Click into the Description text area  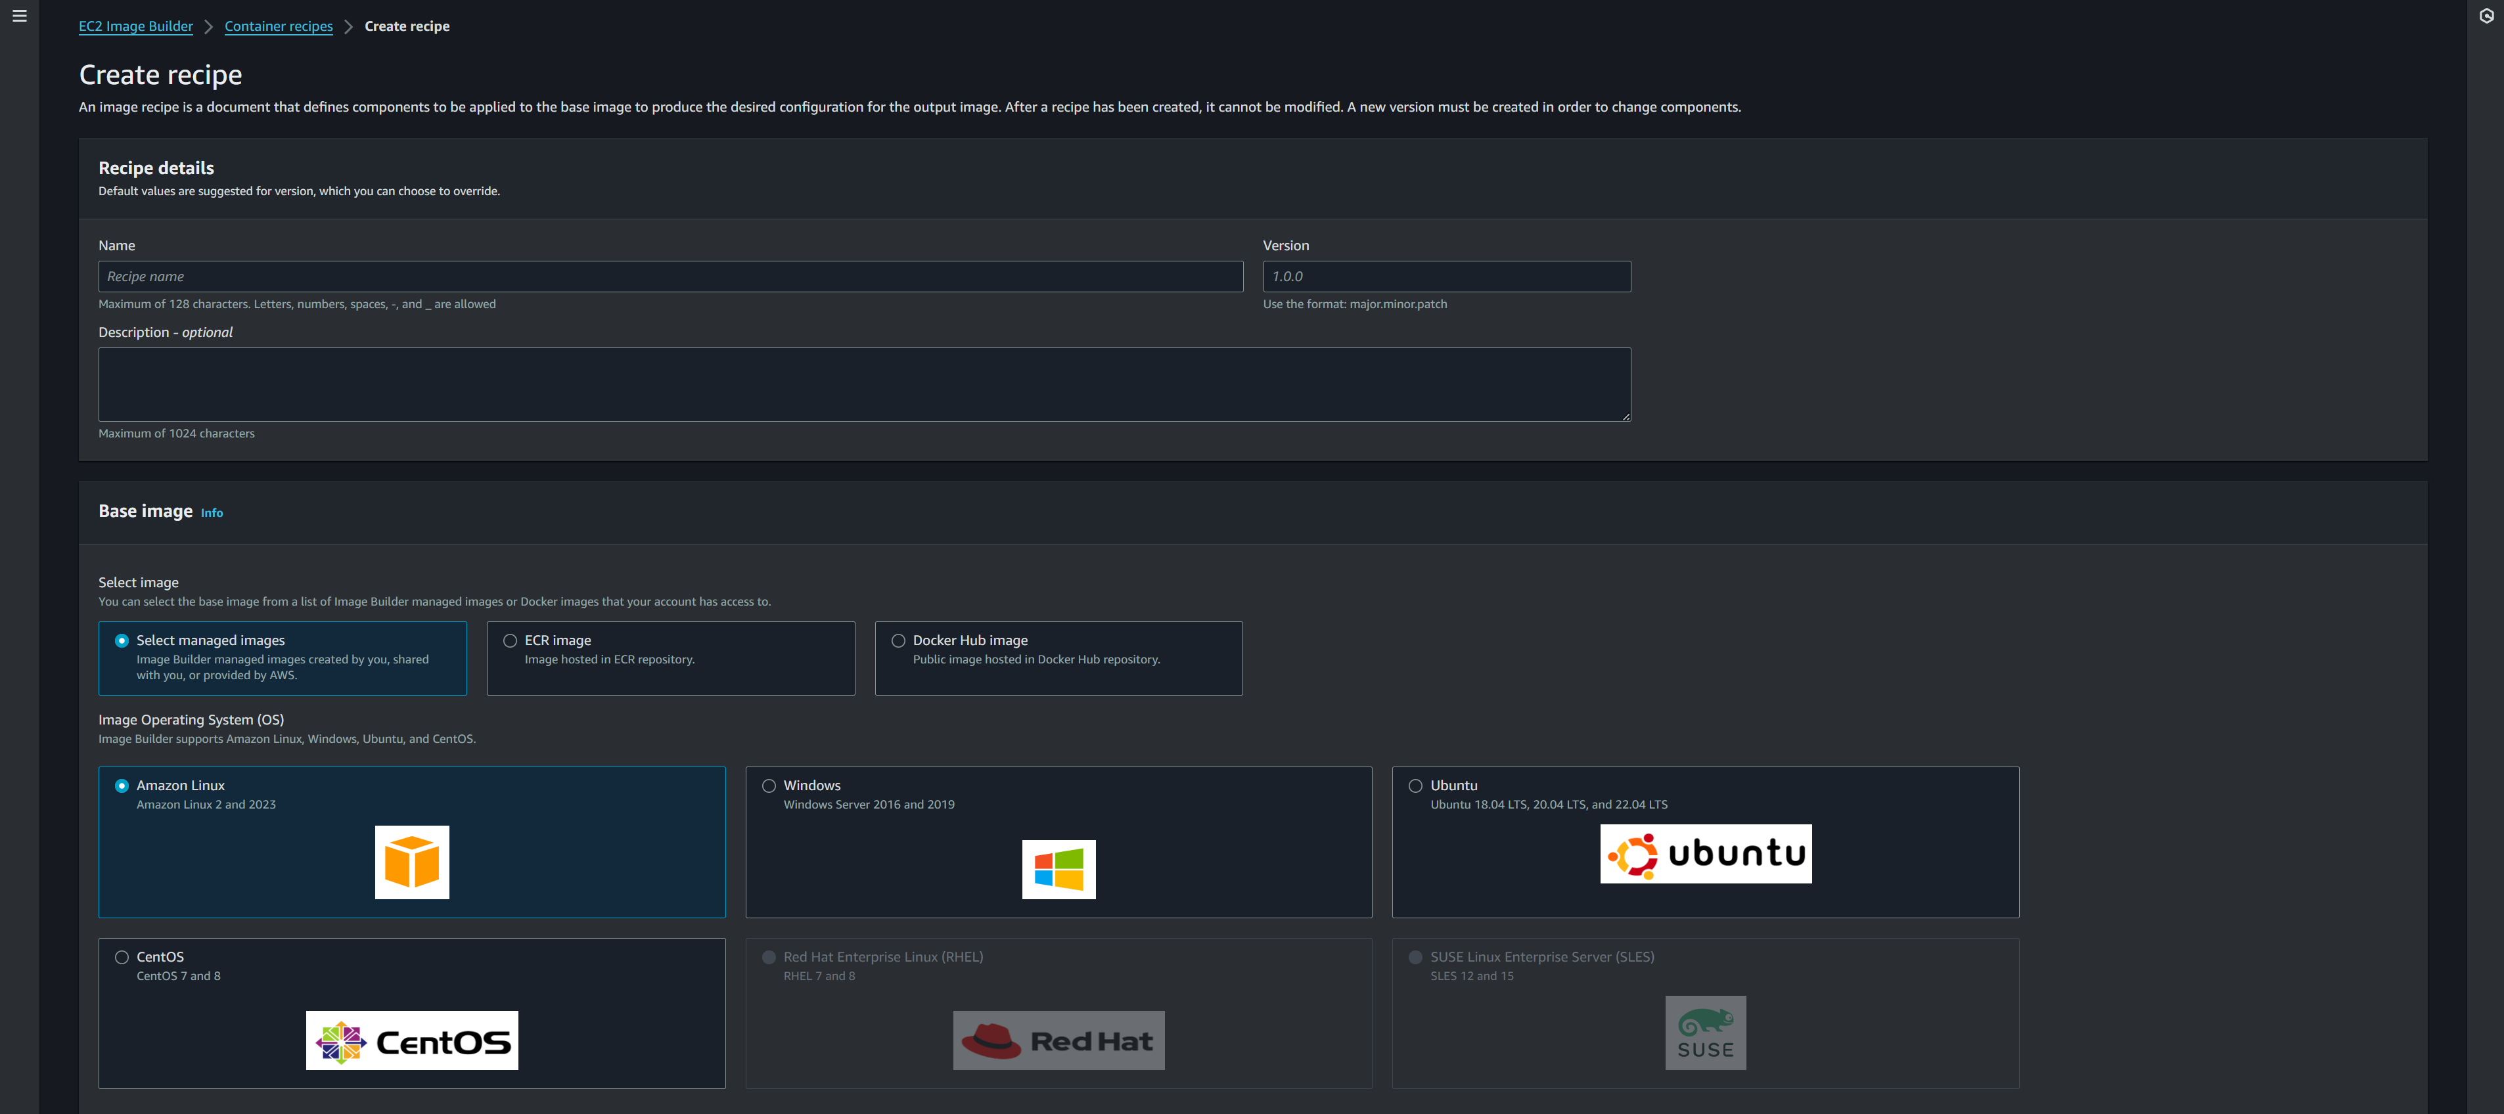(x=863, y=385)
